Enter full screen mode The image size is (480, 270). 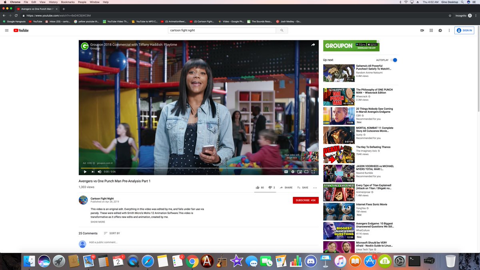click(313, 172)
